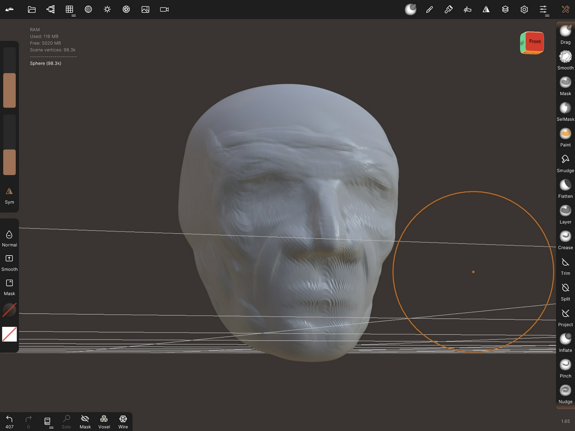This screenshot has height=431, width=575.
Task: Toggle Solo mode in the bottom bar
Action: pos(66,422)
